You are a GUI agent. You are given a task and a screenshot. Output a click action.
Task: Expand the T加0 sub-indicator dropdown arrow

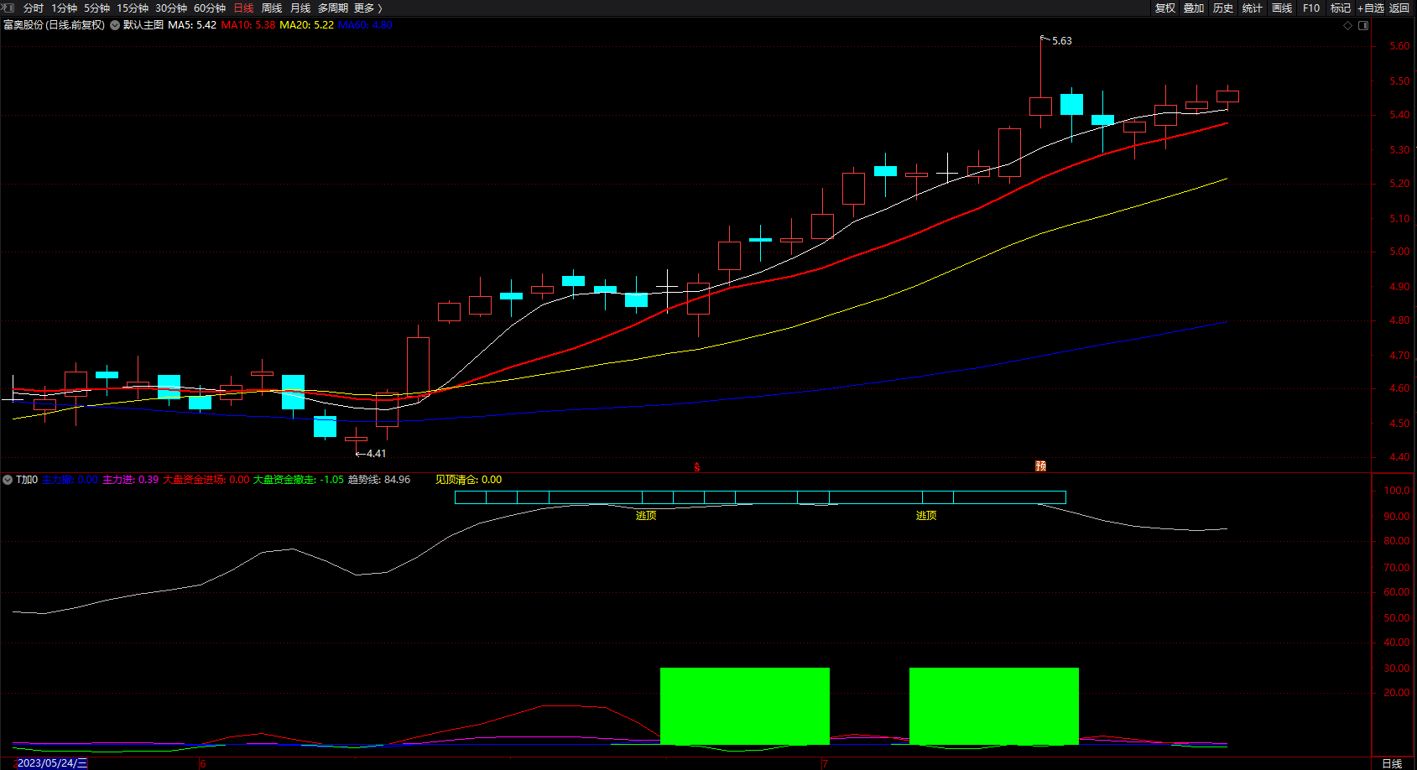[x=8, y=480]
